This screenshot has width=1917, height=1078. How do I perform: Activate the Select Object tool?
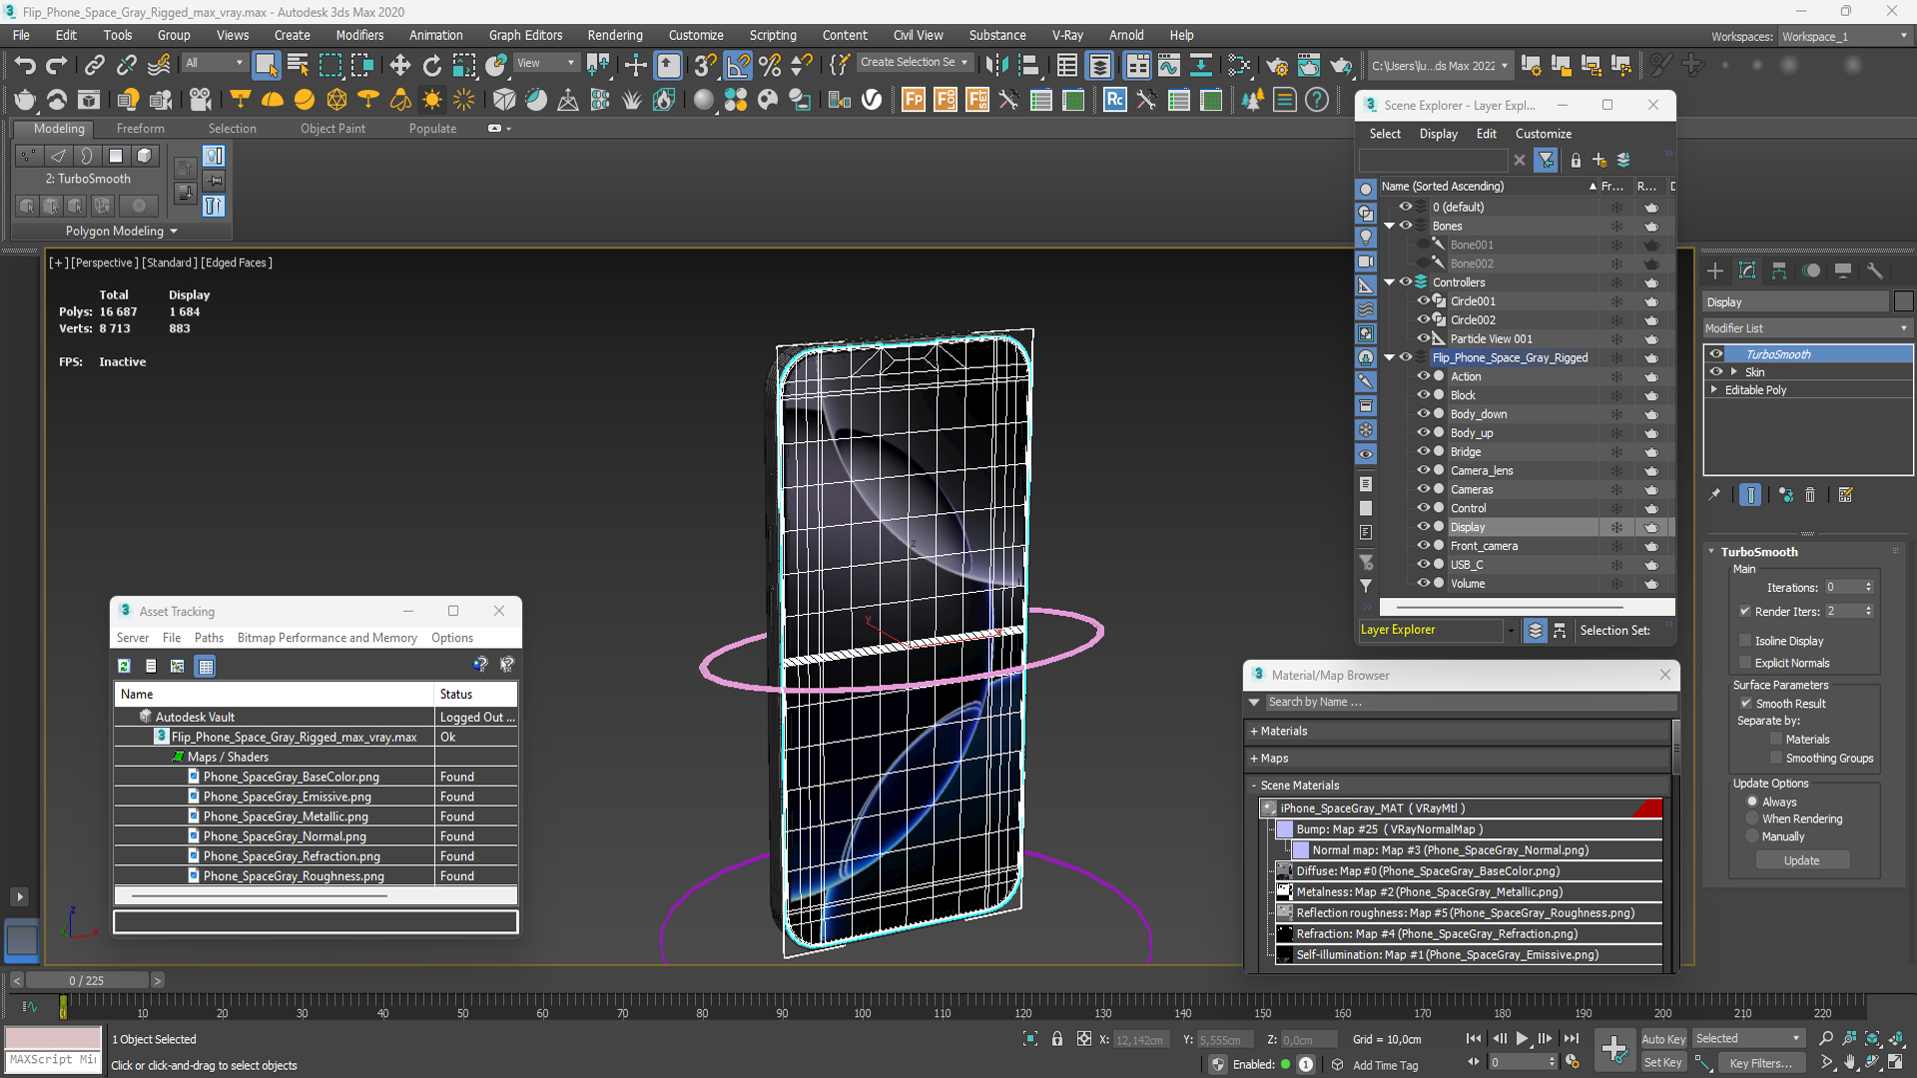(266, 66)
